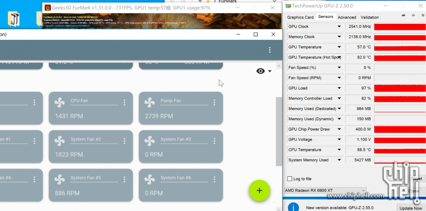Click fan icon on CPU Fan card
This screenshot has height=211, width=426.
[60, 103]
